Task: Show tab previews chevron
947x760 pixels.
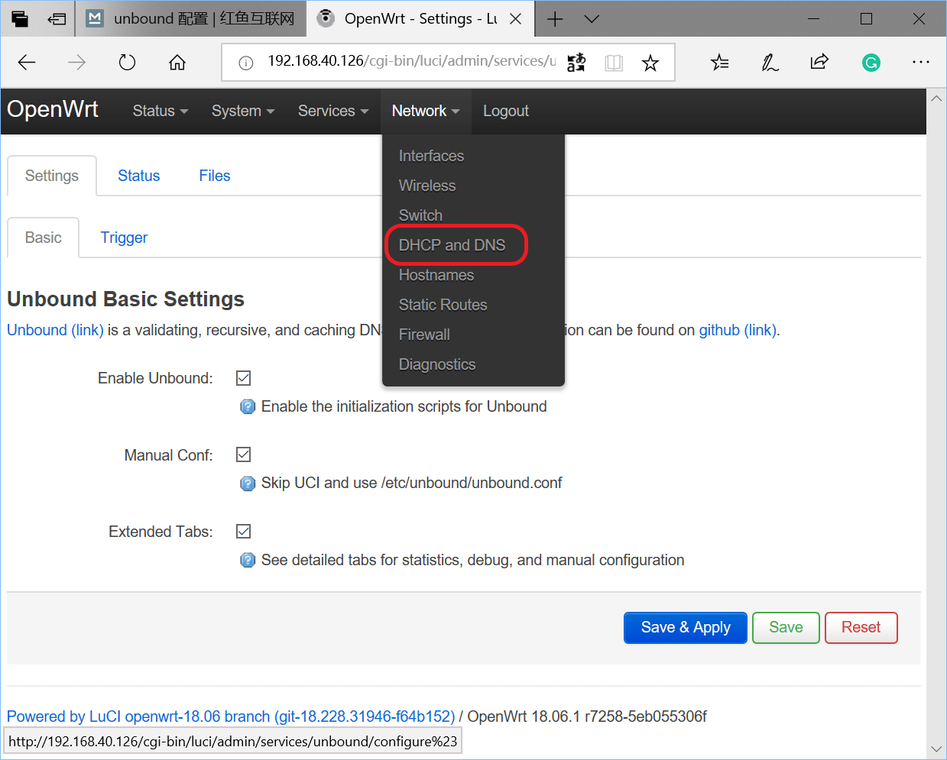Action: pyautogui.click(x=592, y=19)
